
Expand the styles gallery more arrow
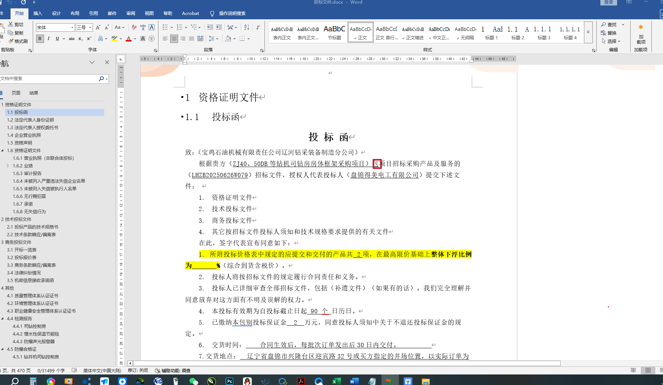[x=588, y=32]
